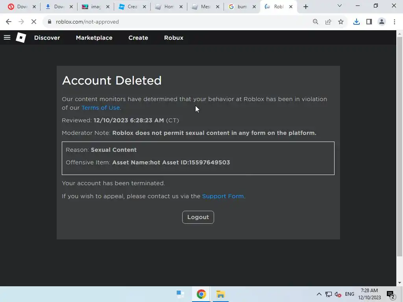
Task: Open the Windows Start widgets icon in taskbar
Action: click(180, 294)
